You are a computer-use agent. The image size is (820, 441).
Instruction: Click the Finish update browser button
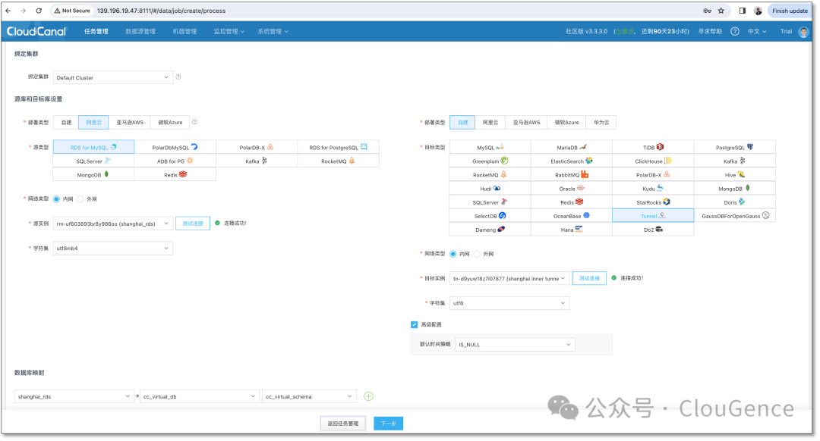pos(790,11)
